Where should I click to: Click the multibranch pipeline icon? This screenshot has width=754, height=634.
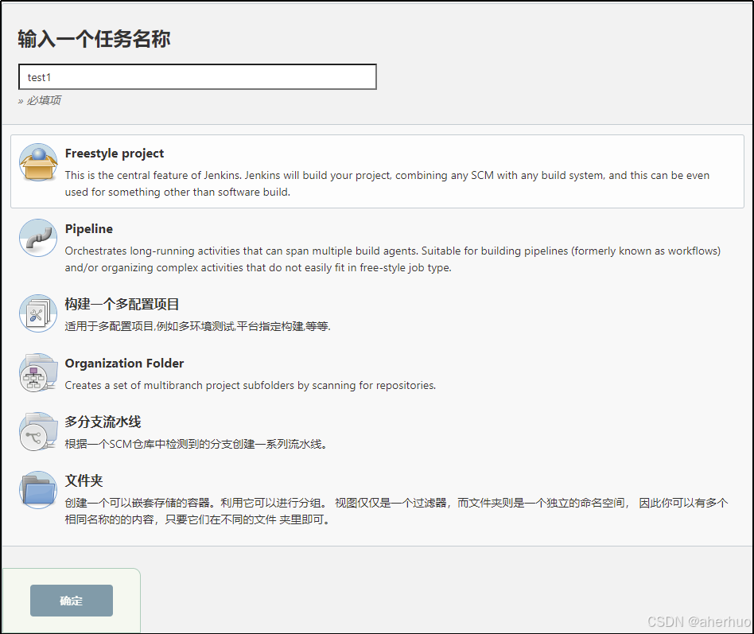(38, 431)
